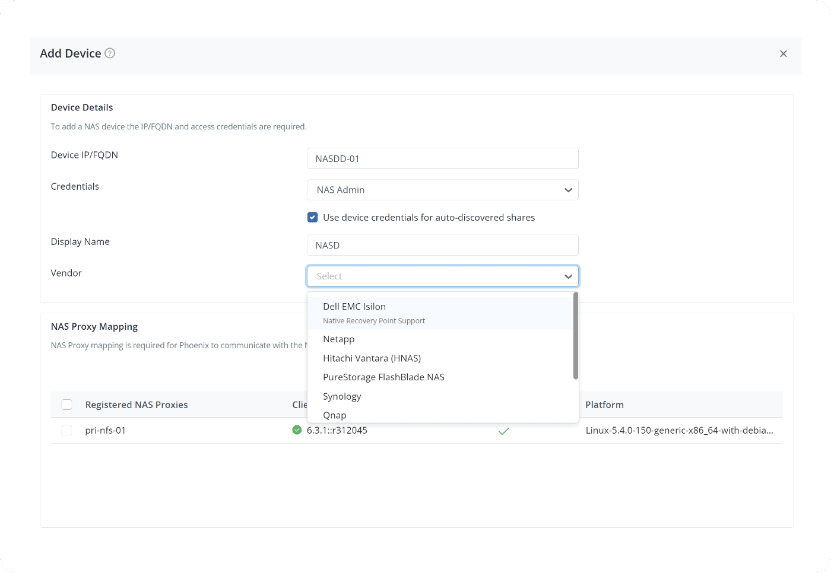The image size is (831, 573).
Task: Click the green status icon for pri-nfs-01
Action: pos(297,430)
